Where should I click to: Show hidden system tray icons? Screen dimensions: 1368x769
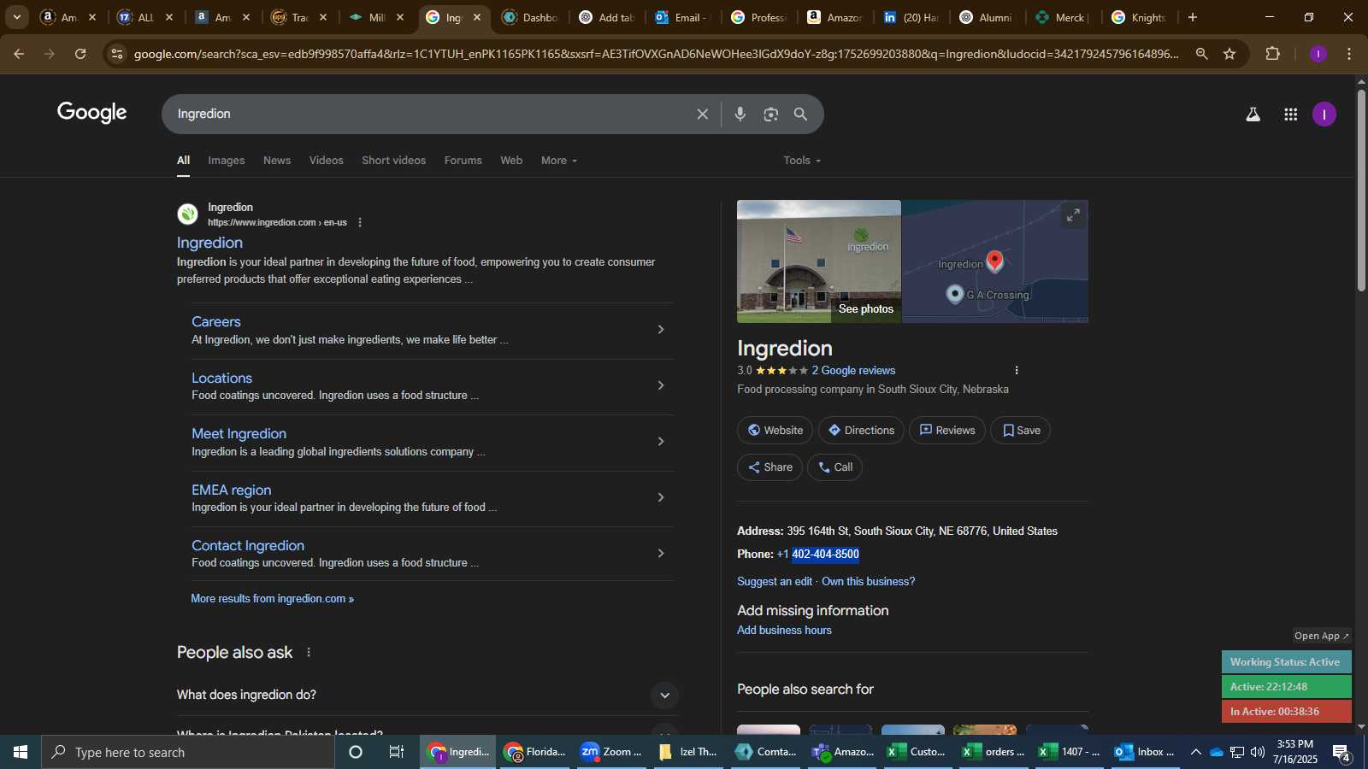1195,752
